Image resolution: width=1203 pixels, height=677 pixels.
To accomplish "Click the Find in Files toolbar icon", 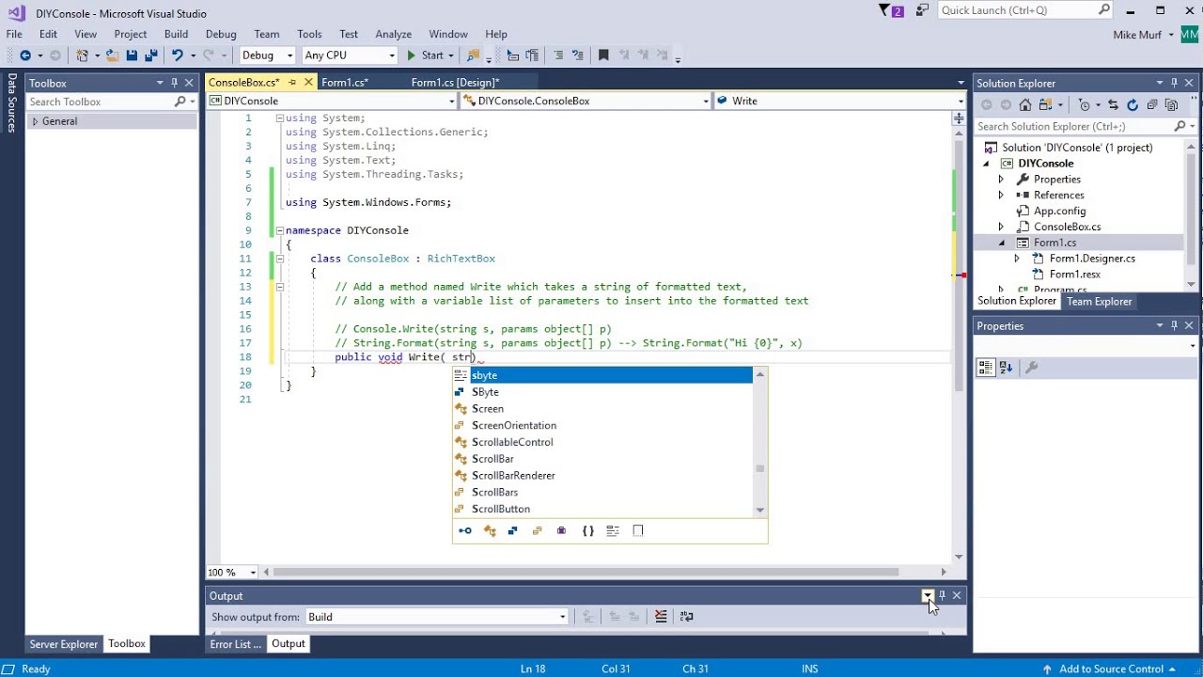I will (x=474, y=55).
